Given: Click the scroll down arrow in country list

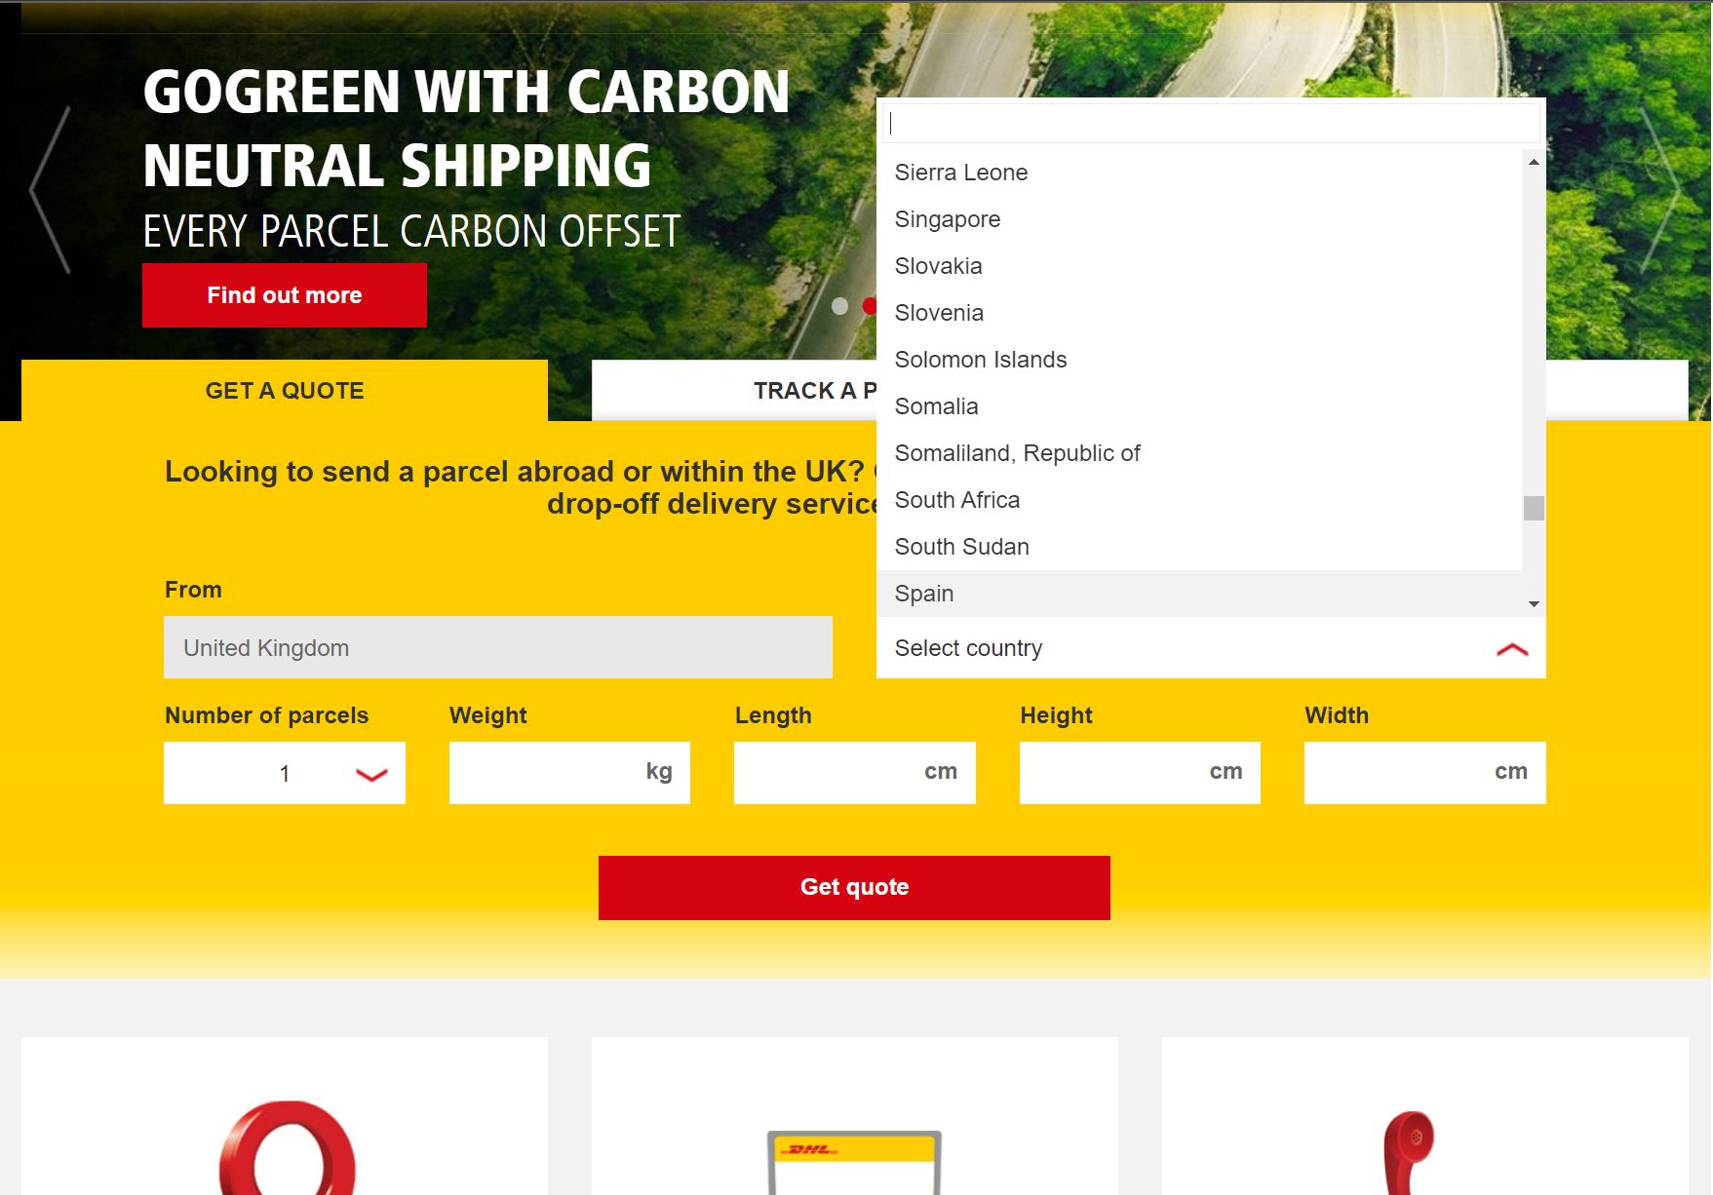Looking at the screenshot, I should click(1534, 604).
